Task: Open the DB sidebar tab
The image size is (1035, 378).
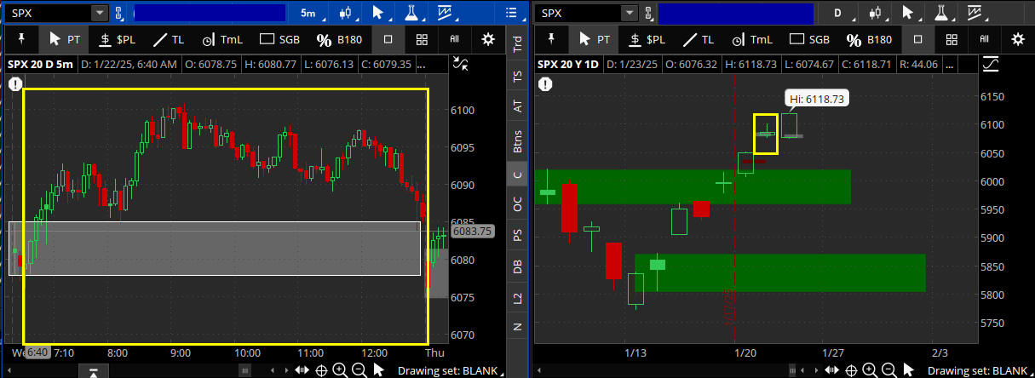Action: pos(516,266)
